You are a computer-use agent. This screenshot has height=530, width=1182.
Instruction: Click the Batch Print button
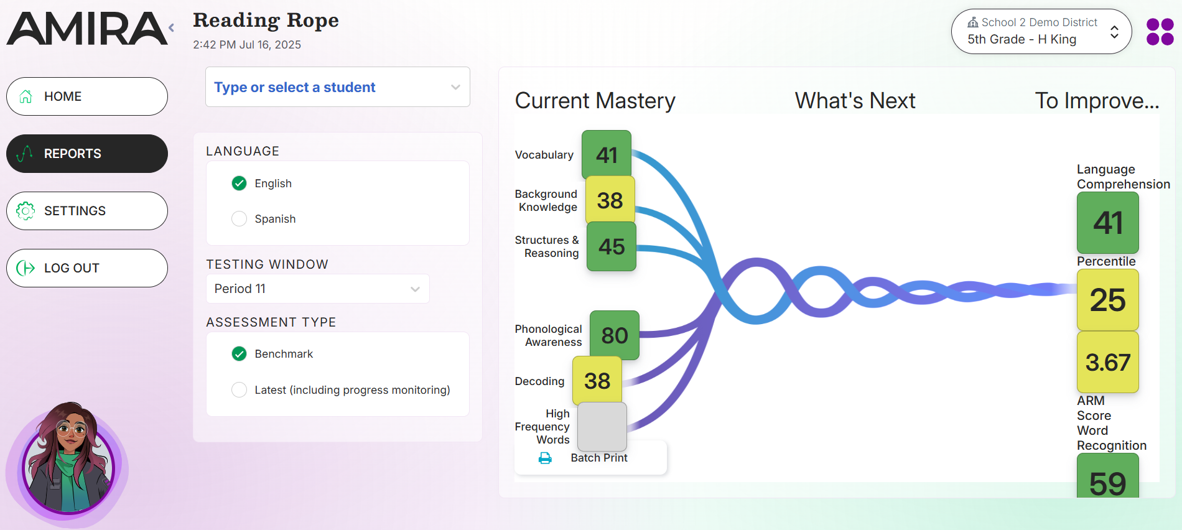pos(590,458)
